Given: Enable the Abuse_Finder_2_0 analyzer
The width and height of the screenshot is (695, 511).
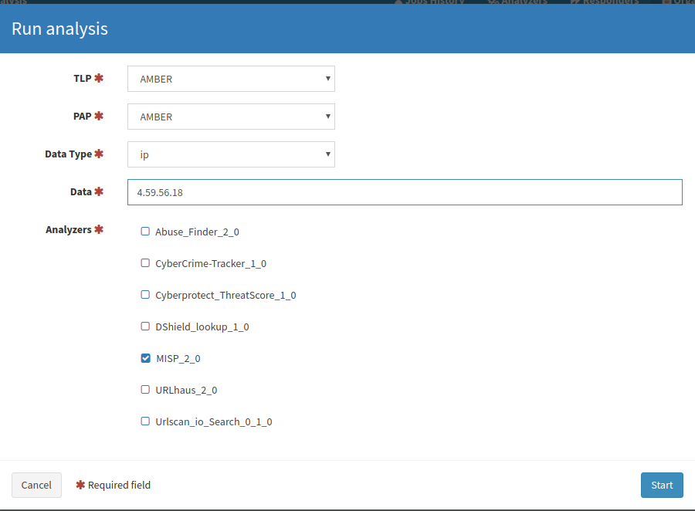Looking at the screenshot, I should pyautogui.click(x=145, y=231).
